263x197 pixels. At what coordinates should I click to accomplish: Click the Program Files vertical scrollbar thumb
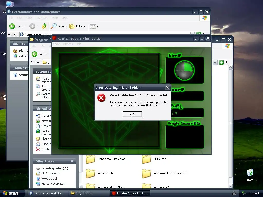coord(230,123)
